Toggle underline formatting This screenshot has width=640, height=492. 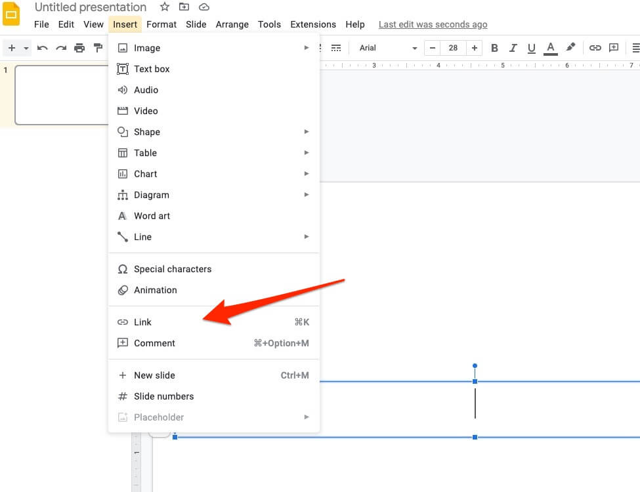[x=532, y=48]
